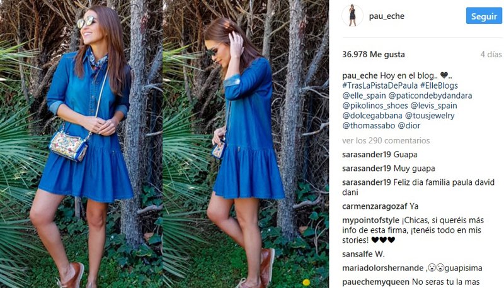The height and width of the screenshot is (288, 504).
Task: Open the @thomassabo tagged profile
Action: pyautogui.click(x=369, y=125)
